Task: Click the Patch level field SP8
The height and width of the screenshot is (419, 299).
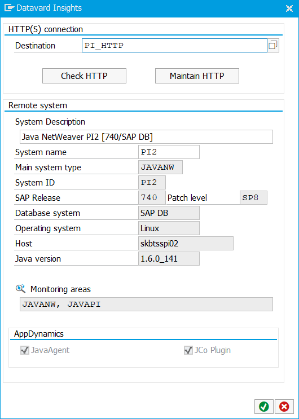Action: click(253, 198)
